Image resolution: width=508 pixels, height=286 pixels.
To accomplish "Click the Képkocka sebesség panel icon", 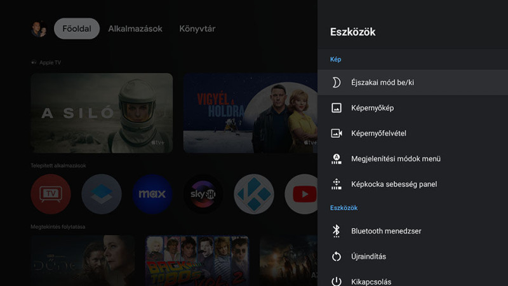I will click(337, 184).
